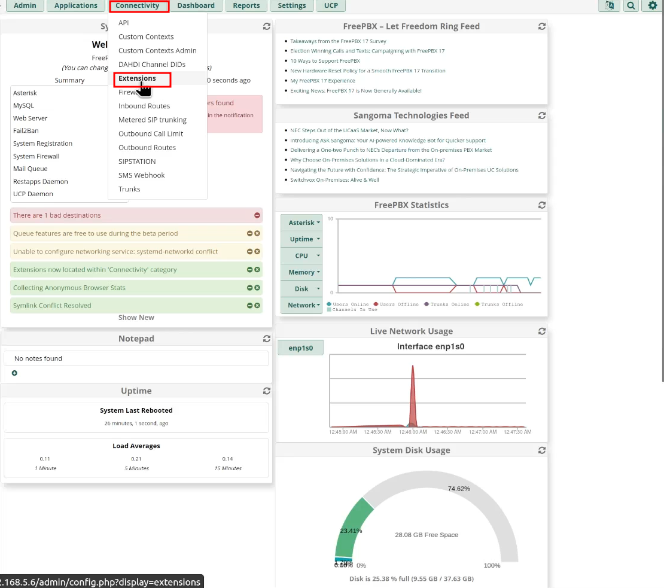This screenshot has height=588, width=664.
Task: Choose Outbound Routes from Connectivity menu
Action: pos(147,147)
